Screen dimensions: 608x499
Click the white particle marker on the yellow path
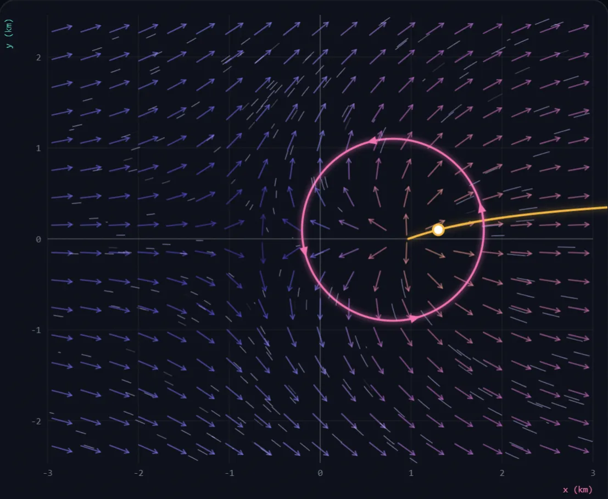tap(438, 230)
